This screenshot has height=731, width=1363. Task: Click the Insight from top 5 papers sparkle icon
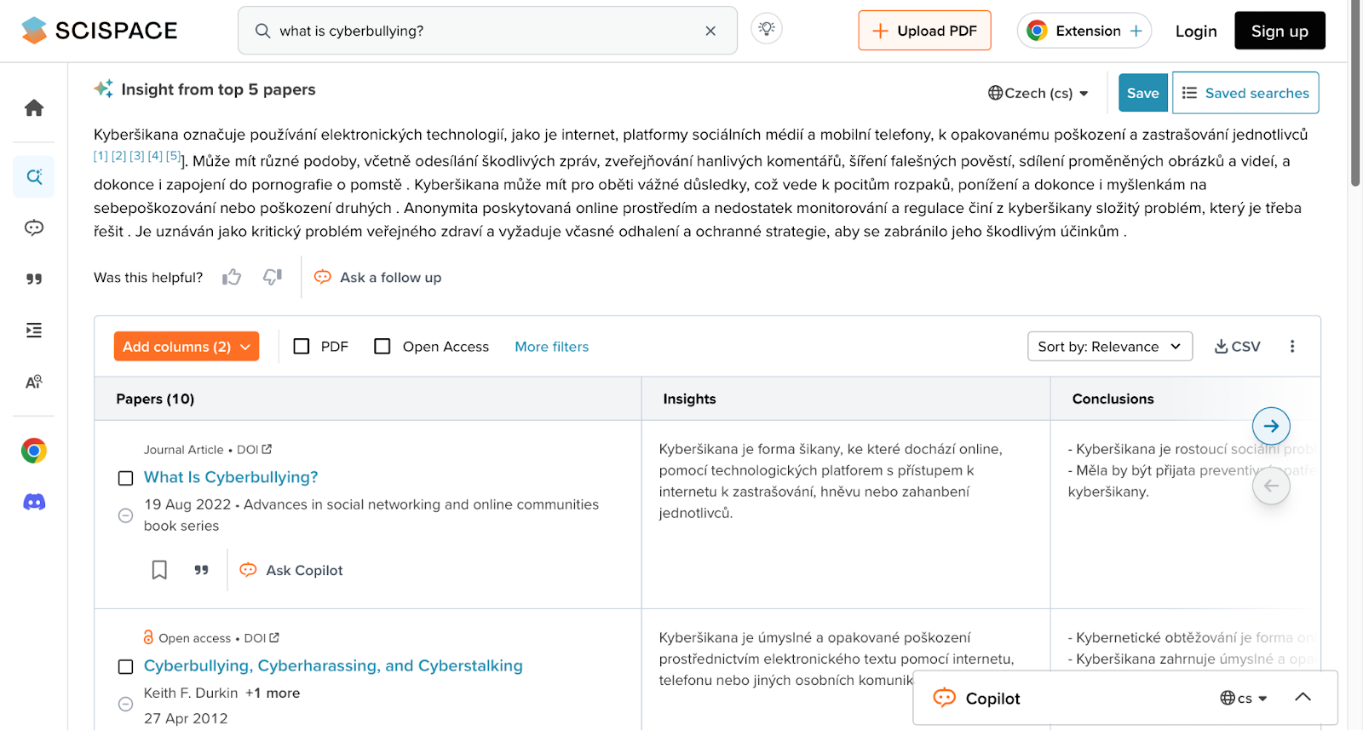pos(104,89)
